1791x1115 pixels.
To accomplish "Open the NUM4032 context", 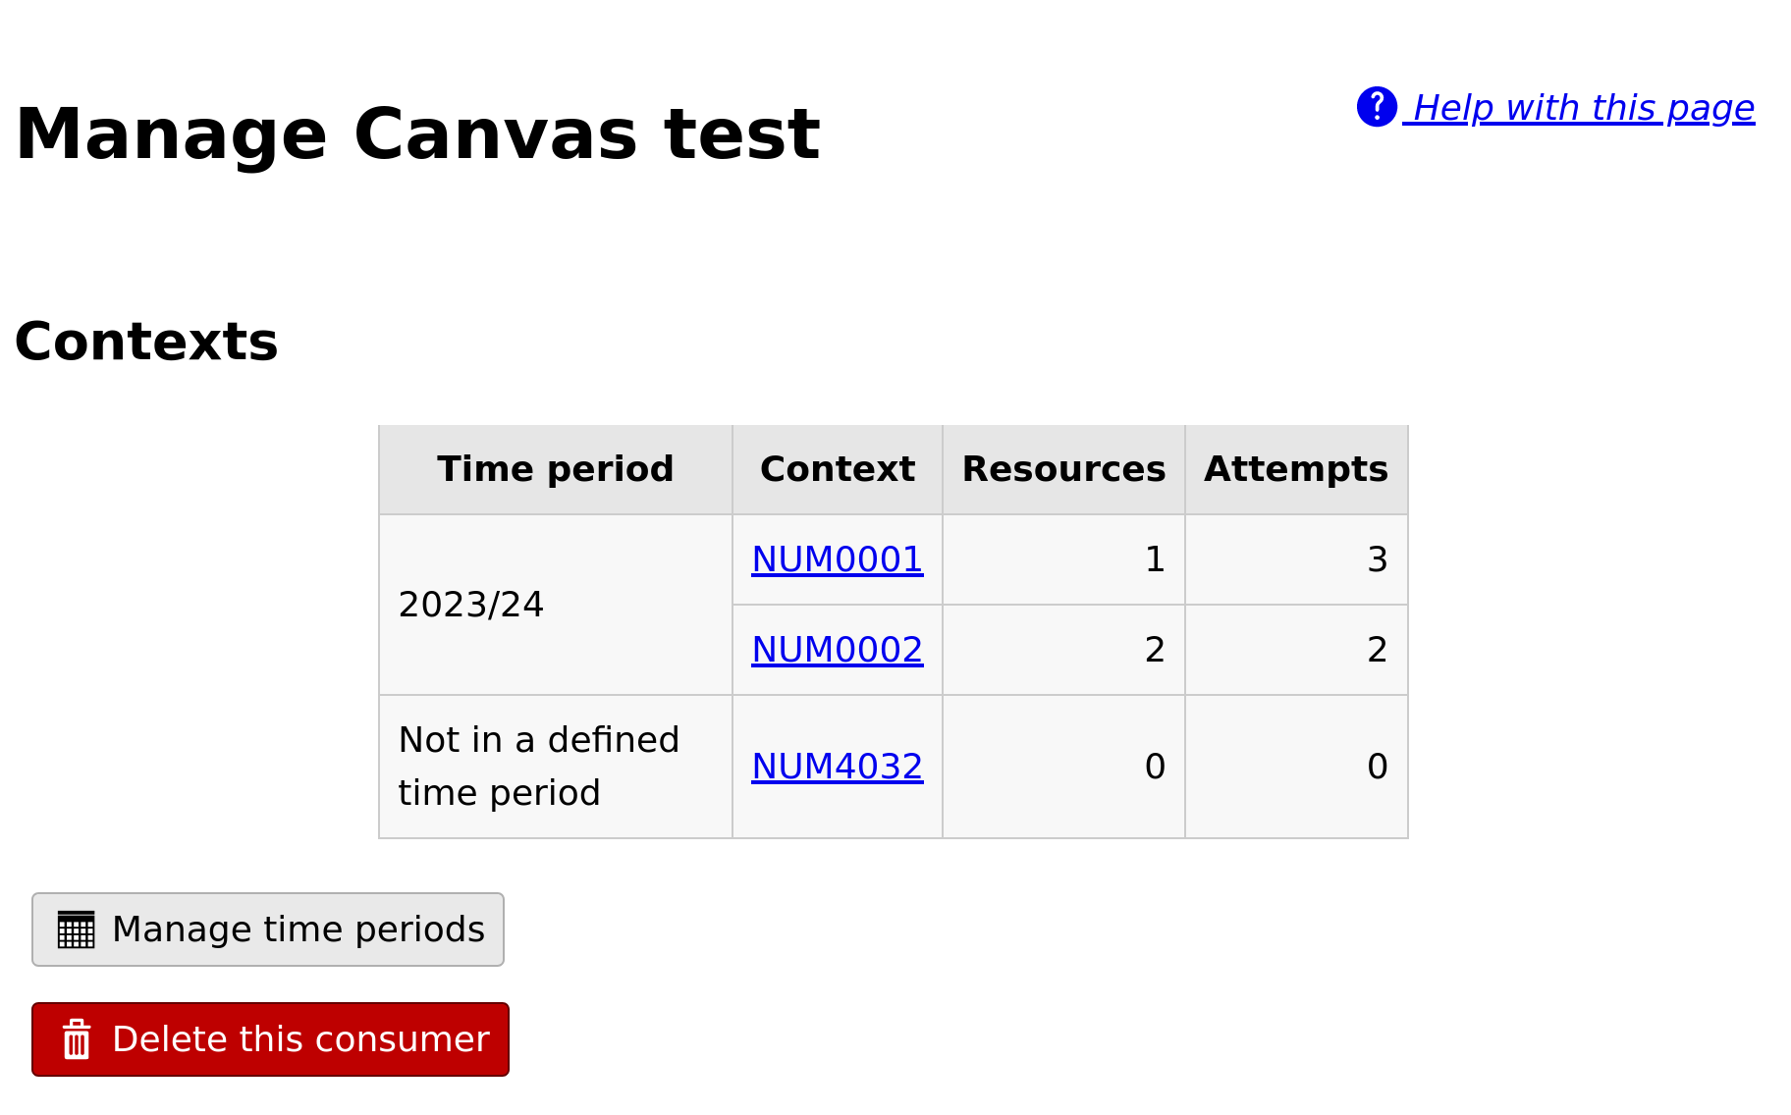I will coord(837,767).
